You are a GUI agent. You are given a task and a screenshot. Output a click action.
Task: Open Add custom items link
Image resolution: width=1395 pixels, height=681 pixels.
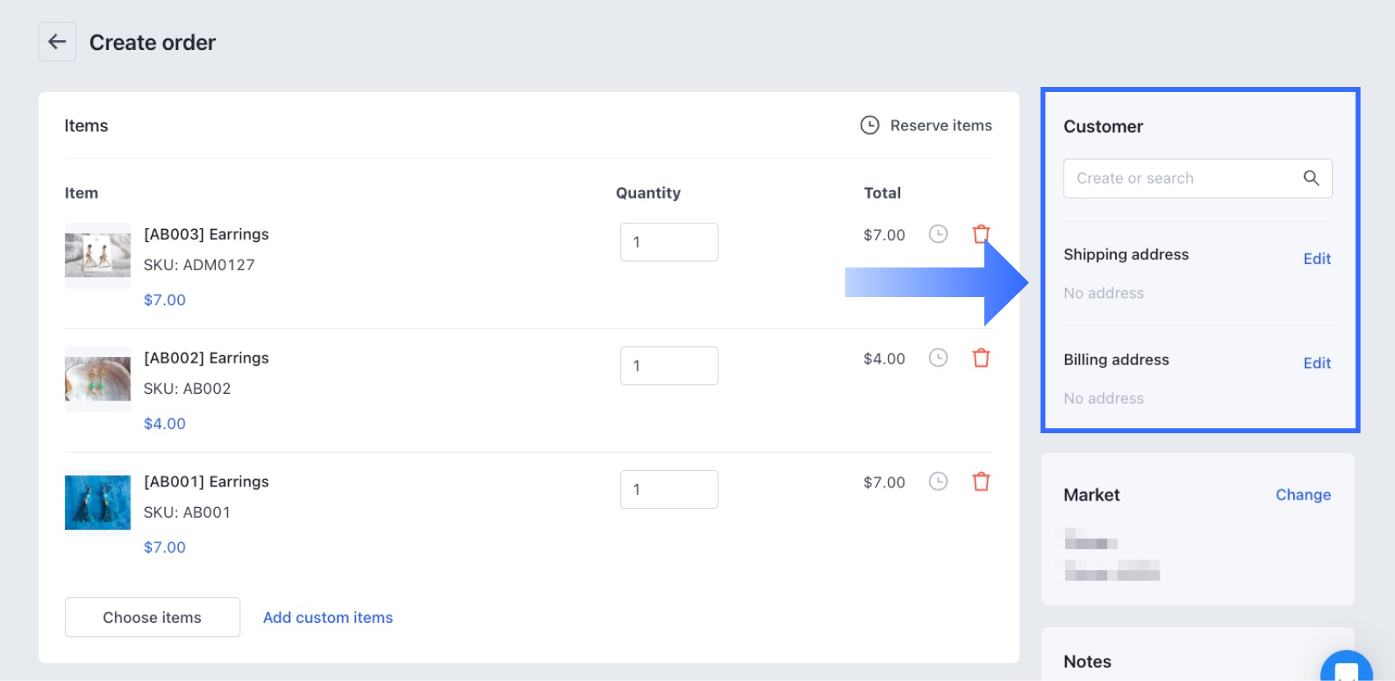pos(327,617)
